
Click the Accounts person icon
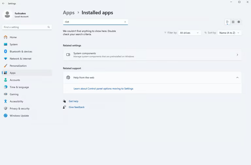click(6, 80)
